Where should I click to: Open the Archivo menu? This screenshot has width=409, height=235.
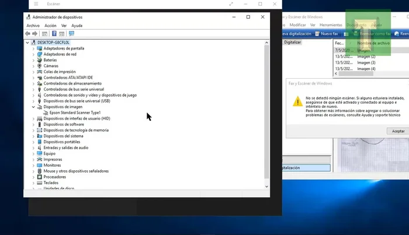[33, 26]
